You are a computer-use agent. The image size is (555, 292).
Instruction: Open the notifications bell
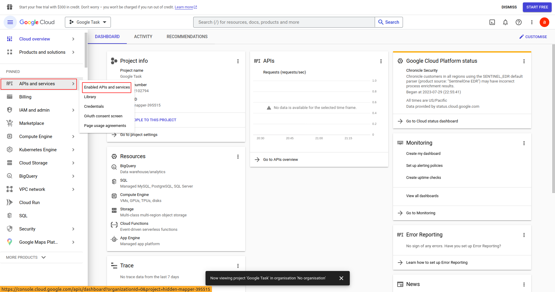[x=505, y=22]
